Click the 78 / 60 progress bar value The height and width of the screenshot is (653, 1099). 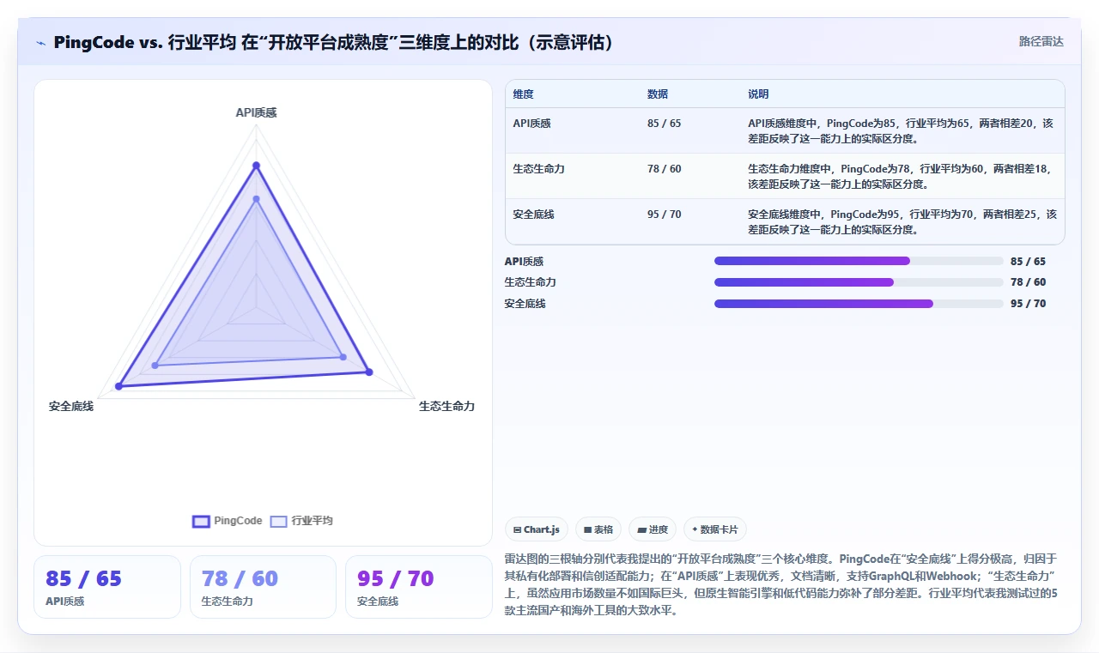coord(1028,282)
